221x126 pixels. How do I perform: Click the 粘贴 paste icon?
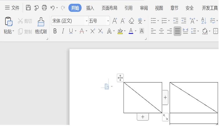[9, 22]
